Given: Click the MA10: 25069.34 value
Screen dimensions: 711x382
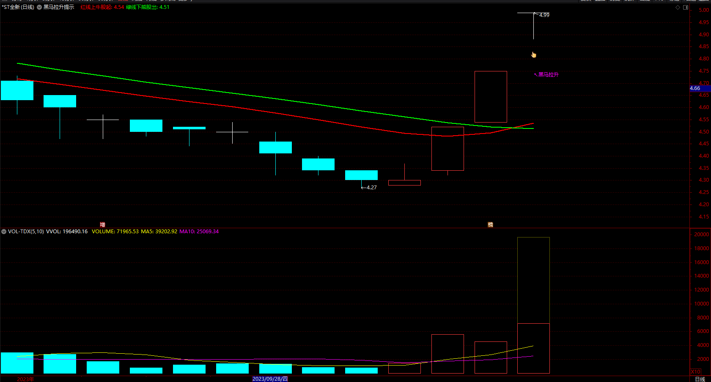Looking at the screenshot, I should tap(199, 232).
